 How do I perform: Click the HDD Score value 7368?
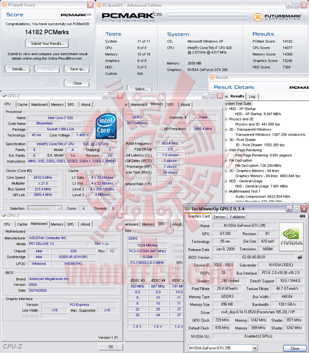(x=287, y=67)
